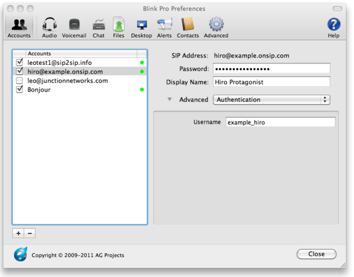Open the Contacts address book icon
Screen dimensions: 354x277
coord(188,27)
